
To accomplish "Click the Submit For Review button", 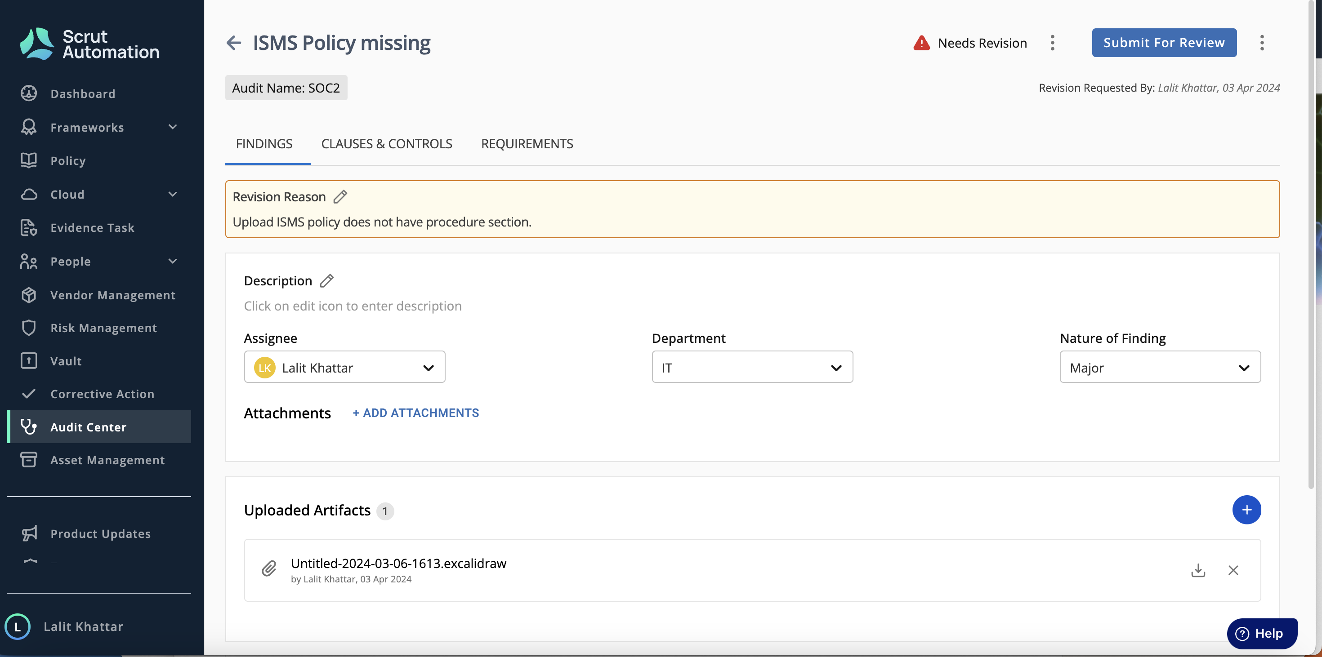I will 1164,43.
